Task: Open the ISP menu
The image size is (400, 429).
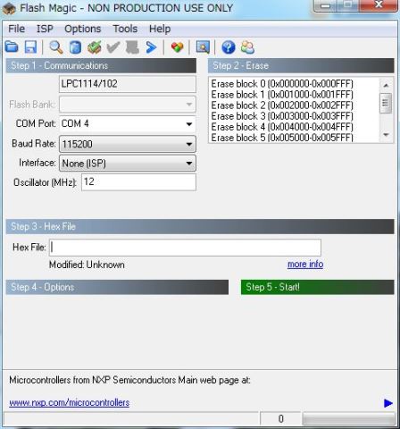Action: coord(45,29)
